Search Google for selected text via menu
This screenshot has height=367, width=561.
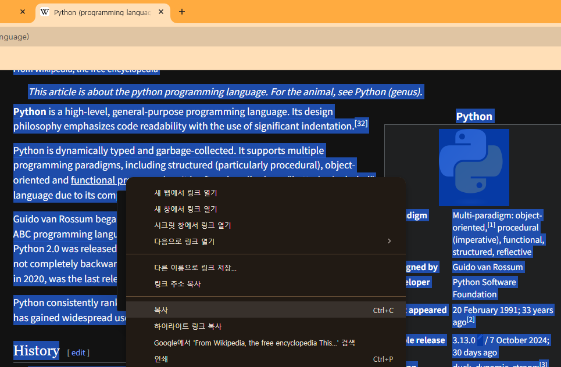pos(266,343)
